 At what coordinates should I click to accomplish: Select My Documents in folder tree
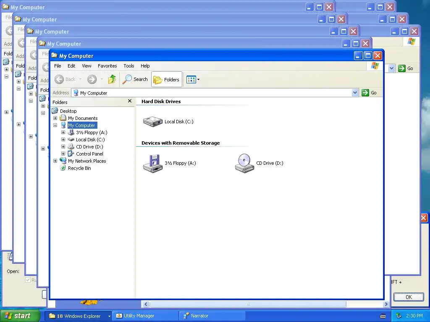(83, 118)
